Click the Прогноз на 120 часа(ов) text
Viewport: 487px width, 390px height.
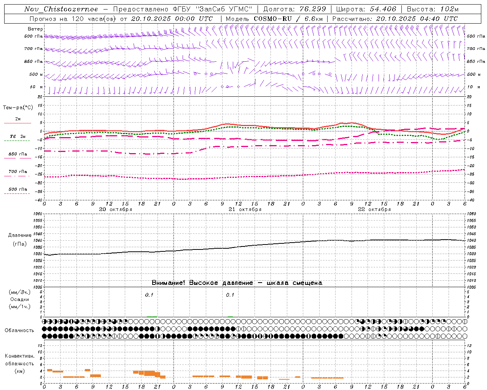pyautogui.click(x=73, y=19)
